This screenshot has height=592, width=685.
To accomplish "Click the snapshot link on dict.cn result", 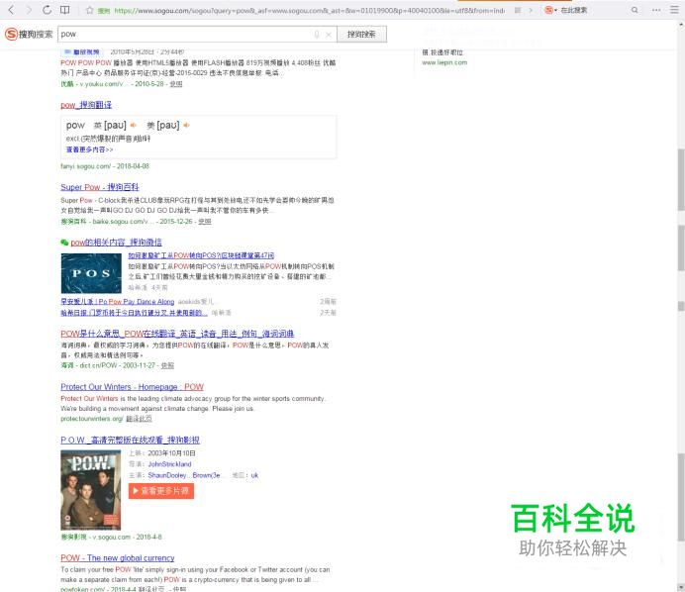I will click(167, 365).
